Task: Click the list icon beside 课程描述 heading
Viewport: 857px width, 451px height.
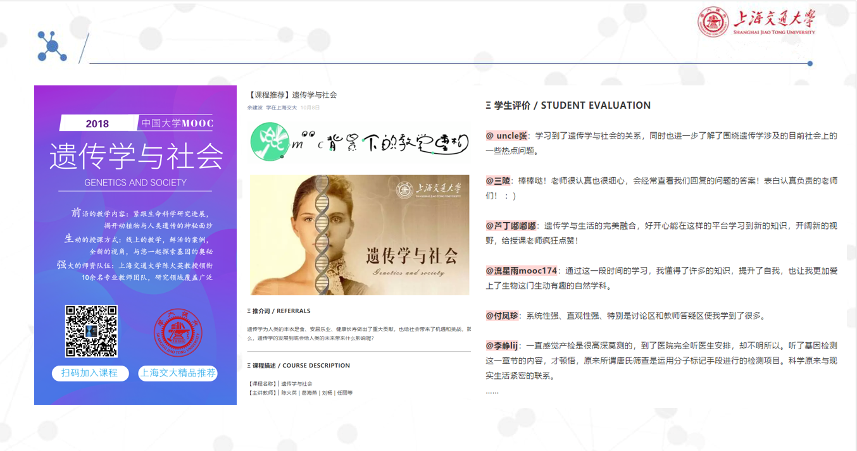Action: [x=249, y=366]
